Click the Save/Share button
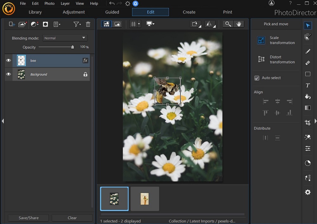 pyautogui.click(x=28, y=218)
